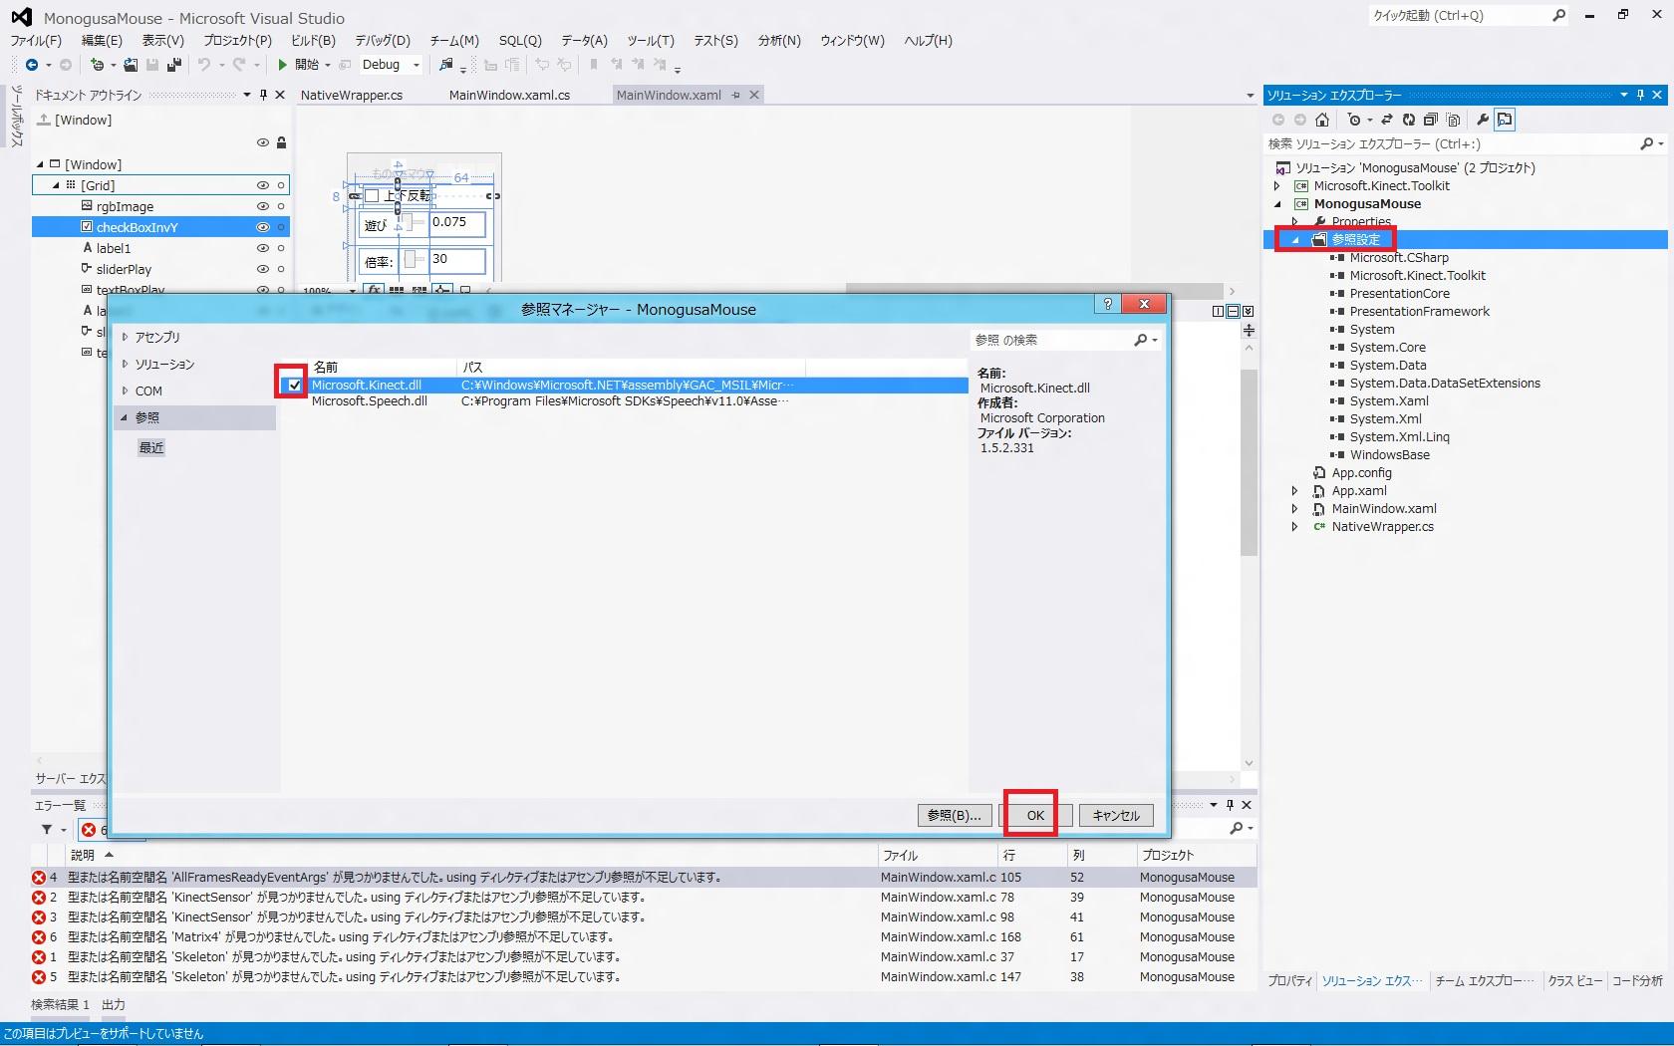Click the Navigate Backward arrow icon

coord(32,65)
